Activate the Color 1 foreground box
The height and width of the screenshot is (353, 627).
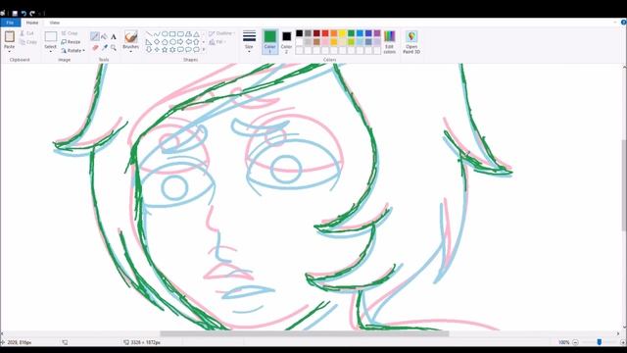pyautogui.click(x=270, y=41)
